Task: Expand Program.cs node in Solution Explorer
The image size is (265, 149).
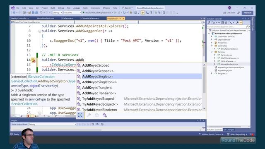Action: point(212,74)
